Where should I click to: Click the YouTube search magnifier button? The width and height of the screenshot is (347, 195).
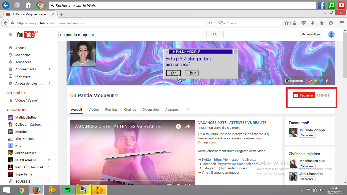coord(215,35)
